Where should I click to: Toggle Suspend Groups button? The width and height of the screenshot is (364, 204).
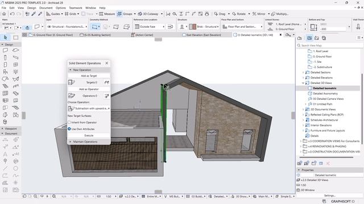tap(119, 14)
